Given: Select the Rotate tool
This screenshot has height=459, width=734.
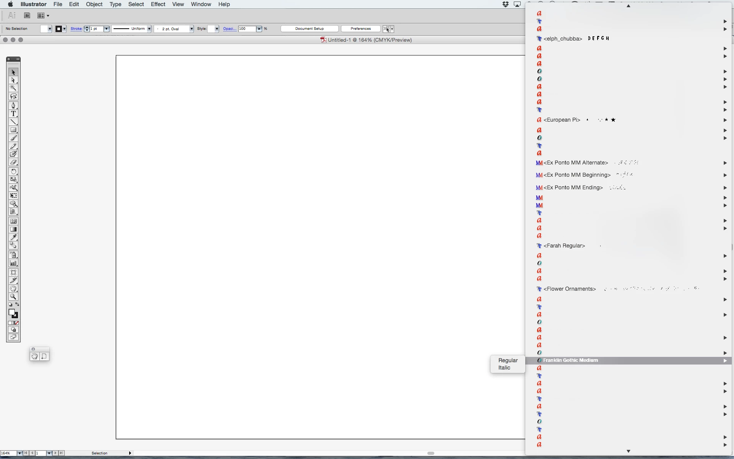Looking at the screenshot, I should [x=13, y=172].
